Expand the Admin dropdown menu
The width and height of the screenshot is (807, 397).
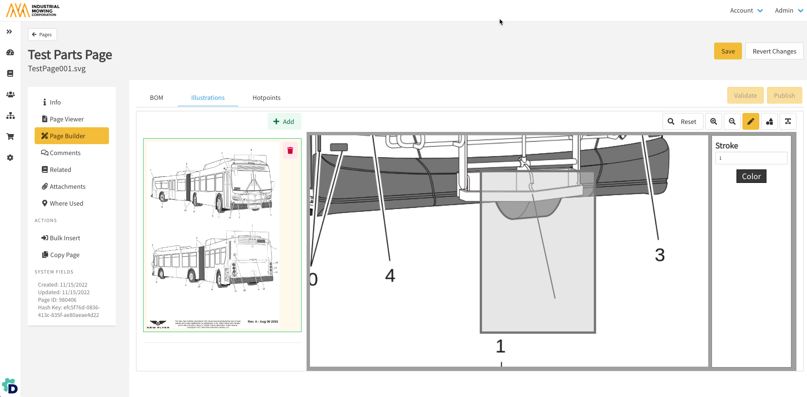pyautogui.click(x=788, y=11)
